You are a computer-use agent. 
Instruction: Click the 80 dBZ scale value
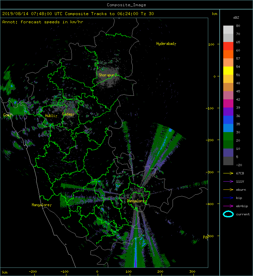(238, 26)
